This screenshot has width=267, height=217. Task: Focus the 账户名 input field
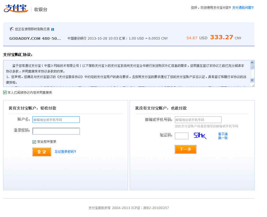click(56, 120)
